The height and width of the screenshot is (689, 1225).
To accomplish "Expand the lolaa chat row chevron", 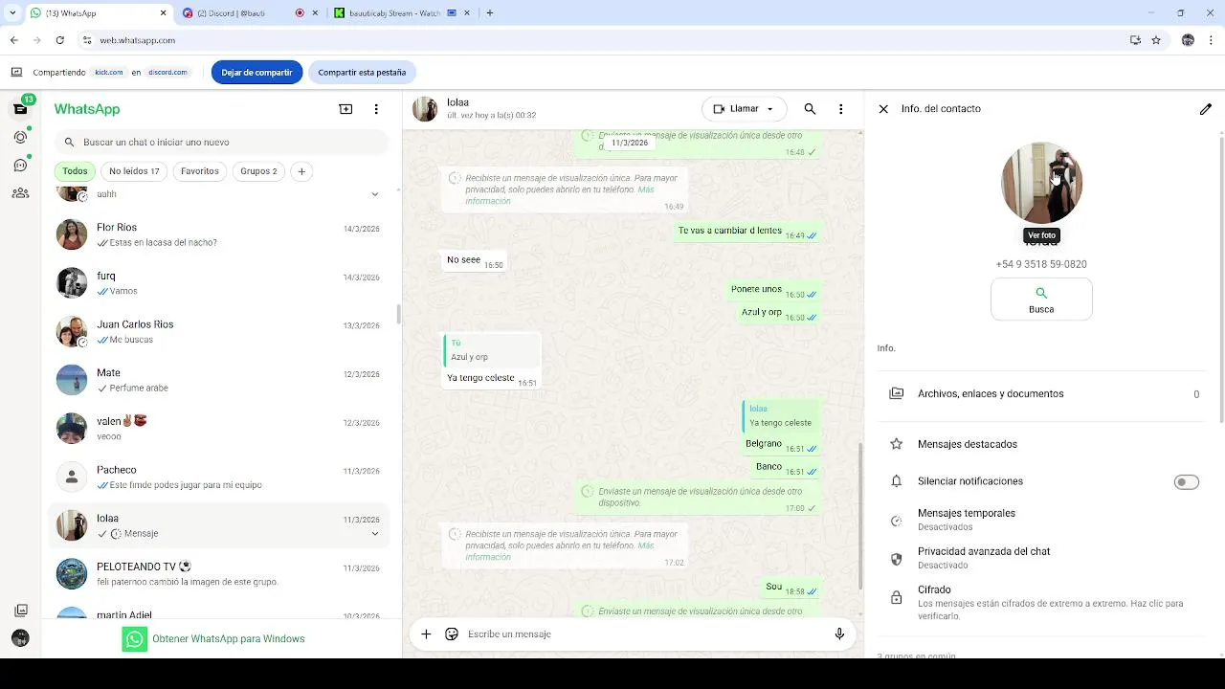I will [374, 534].
